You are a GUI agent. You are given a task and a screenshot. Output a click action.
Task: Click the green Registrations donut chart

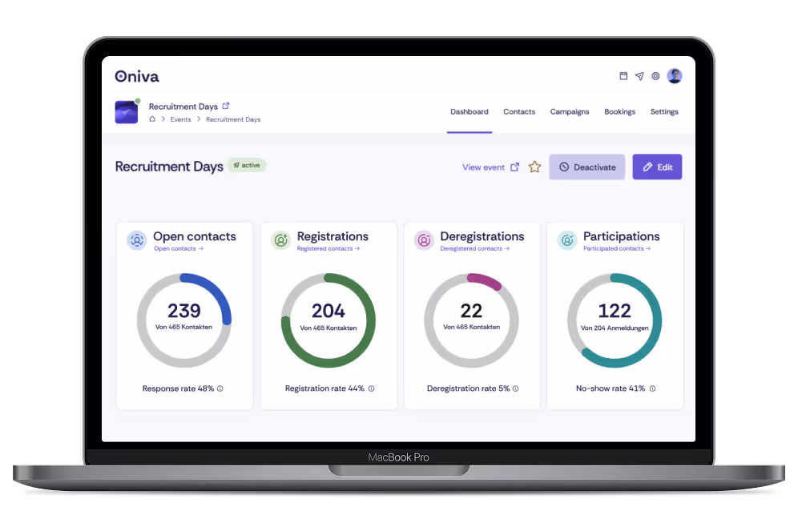pyautogui.click(x=328, y=320)
